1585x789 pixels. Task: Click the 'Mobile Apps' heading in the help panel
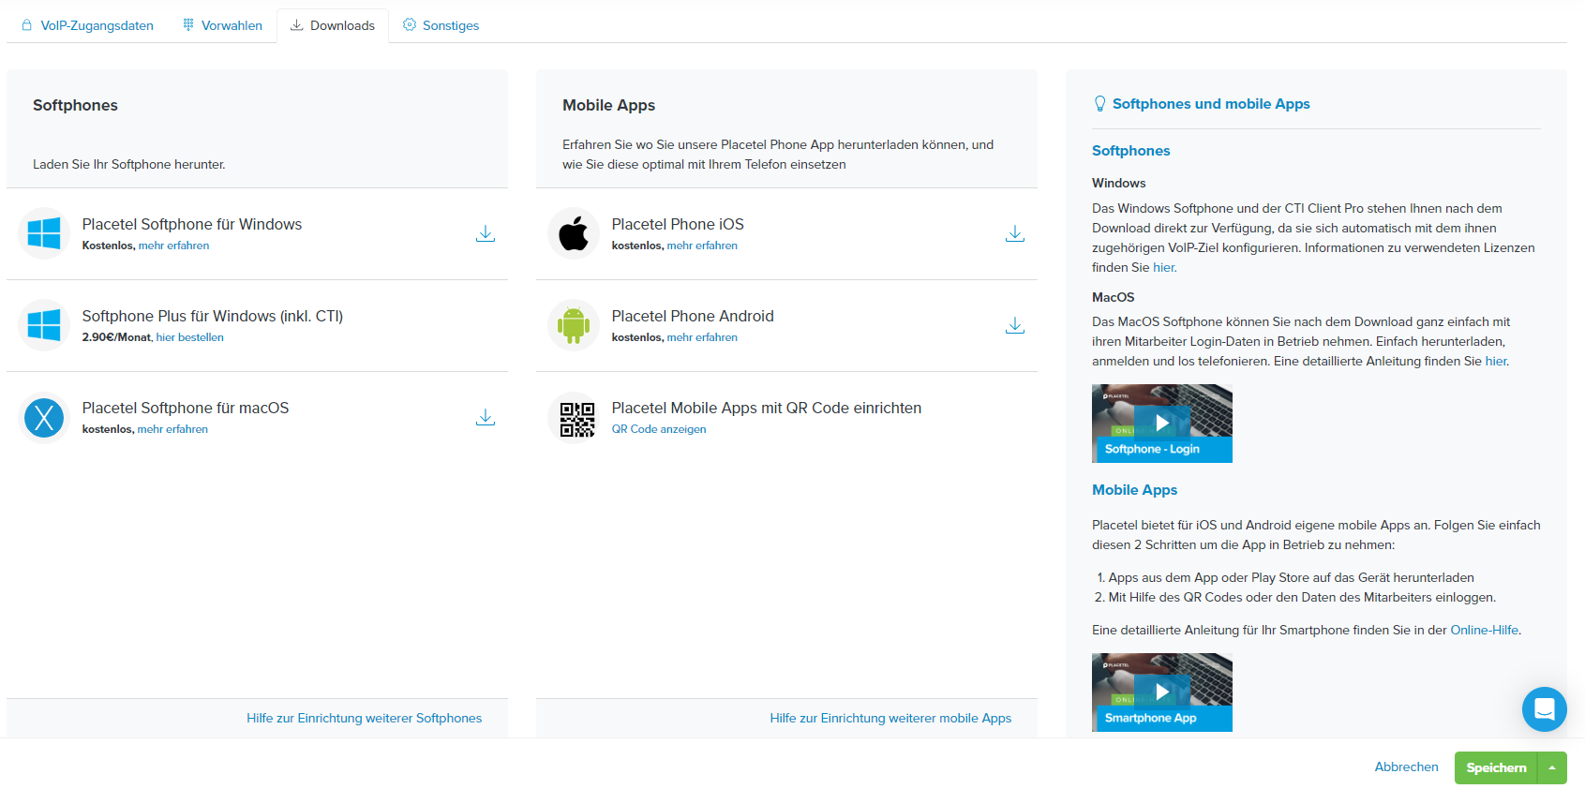1134,490
